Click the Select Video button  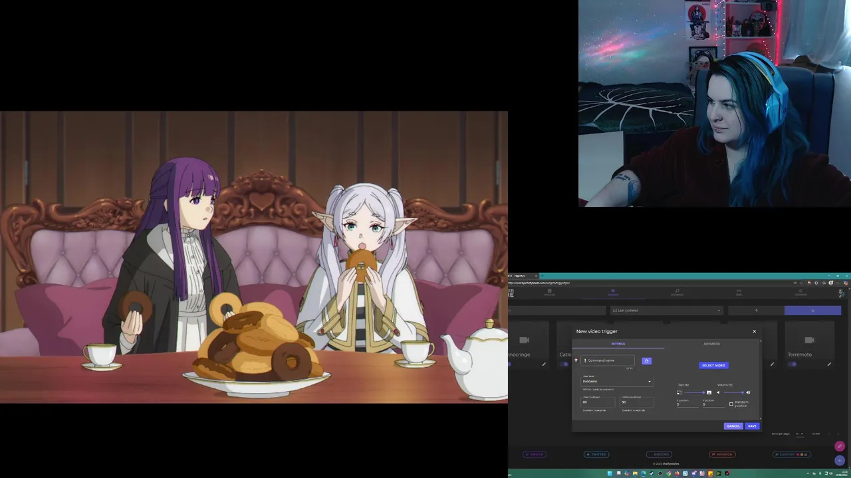click(714, 365)
